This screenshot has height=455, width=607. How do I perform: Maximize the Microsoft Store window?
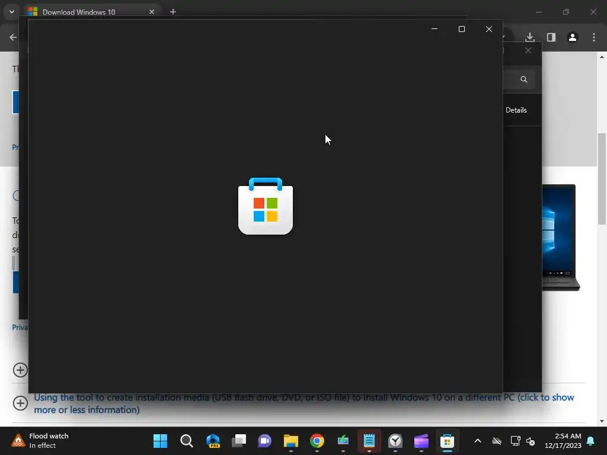[x=461, y=29]
